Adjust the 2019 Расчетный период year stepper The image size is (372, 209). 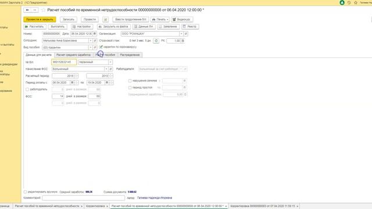click(x=111, y=76)
